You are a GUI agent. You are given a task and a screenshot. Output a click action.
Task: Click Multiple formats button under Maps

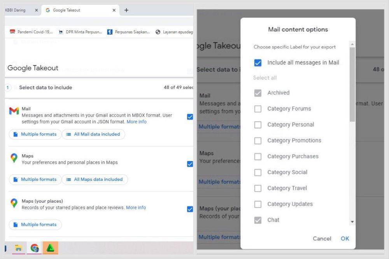coord(35,179)
